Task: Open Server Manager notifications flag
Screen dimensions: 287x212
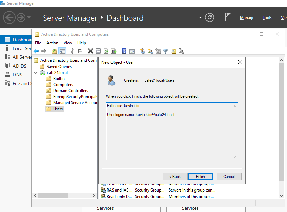Action: coord(227,17)
